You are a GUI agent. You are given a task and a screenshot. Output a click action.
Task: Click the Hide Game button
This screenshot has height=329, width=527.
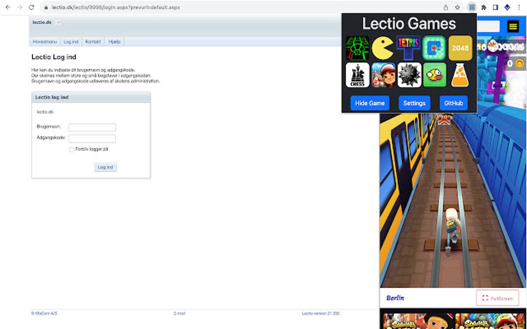click(369, 103)
